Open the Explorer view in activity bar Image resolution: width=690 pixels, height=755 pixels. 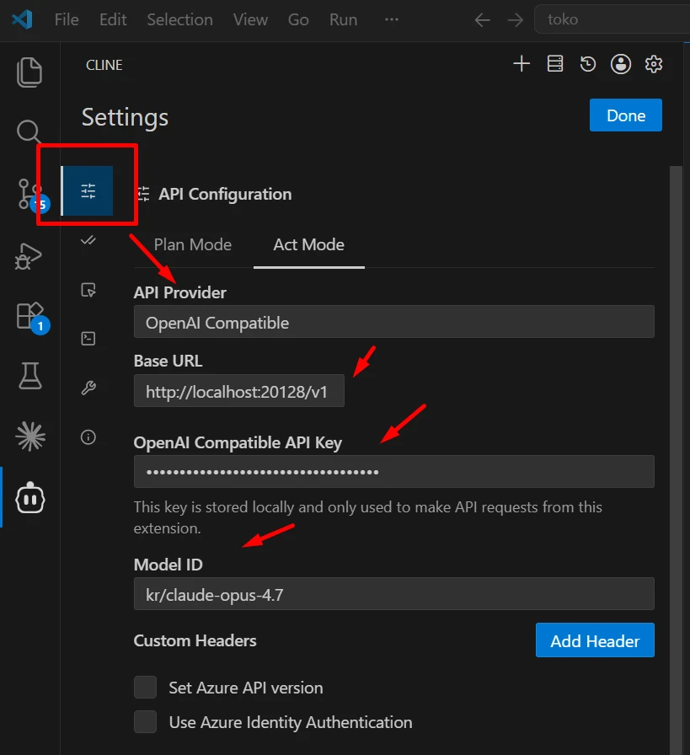[29, 72]
